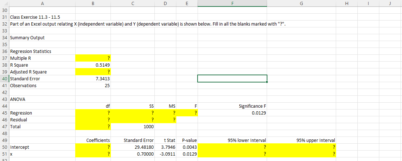Select column D header

click(x=165, y=3)
